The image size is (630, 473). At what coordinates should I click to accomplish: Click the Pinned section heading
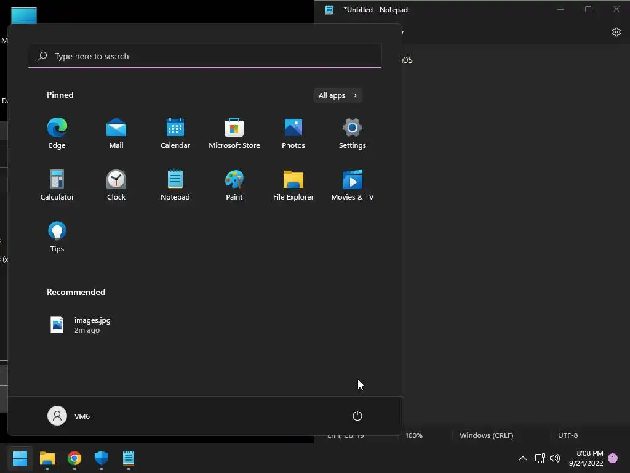point(60,95)
